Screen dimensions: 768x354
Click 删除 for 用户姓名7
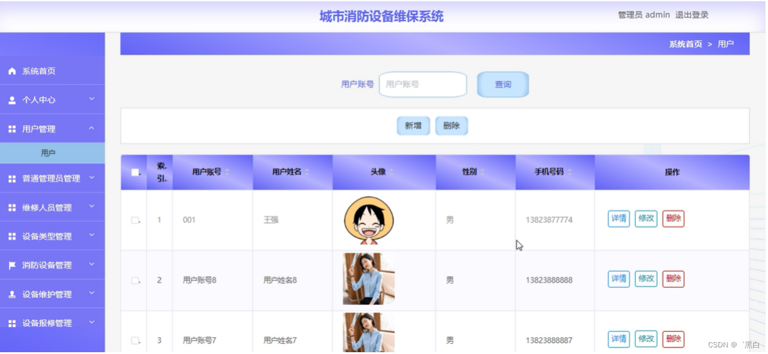point(673,339)
